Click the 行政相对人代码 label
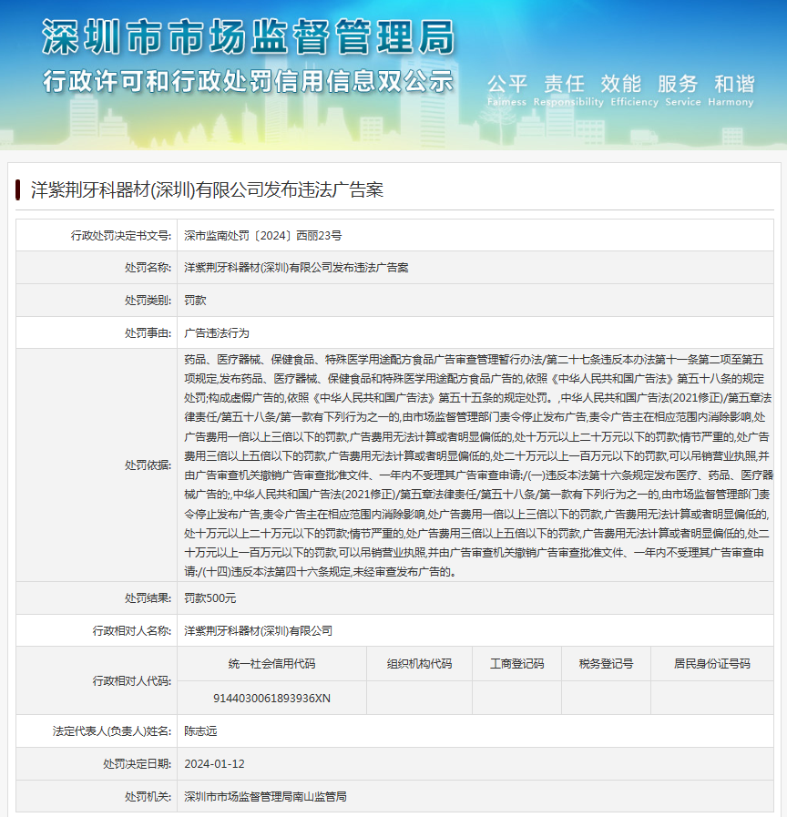787x817 pixels. [x=132, y=681]
